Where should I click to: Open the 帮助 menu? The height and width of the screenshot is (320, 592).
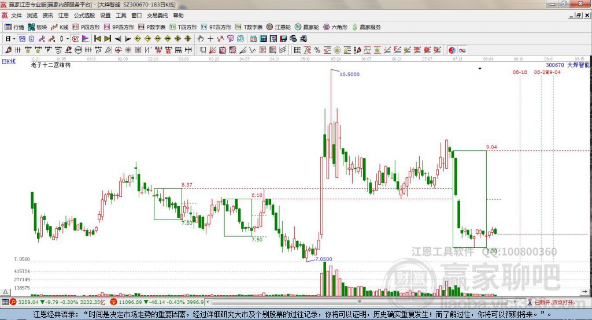(x=178, y=16)
